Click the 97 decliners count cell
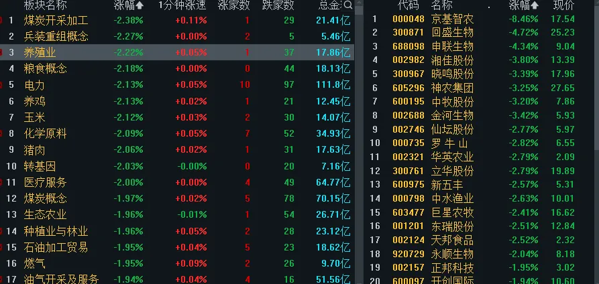The width and height of the screenshot is (599, 284). point(289,85)
